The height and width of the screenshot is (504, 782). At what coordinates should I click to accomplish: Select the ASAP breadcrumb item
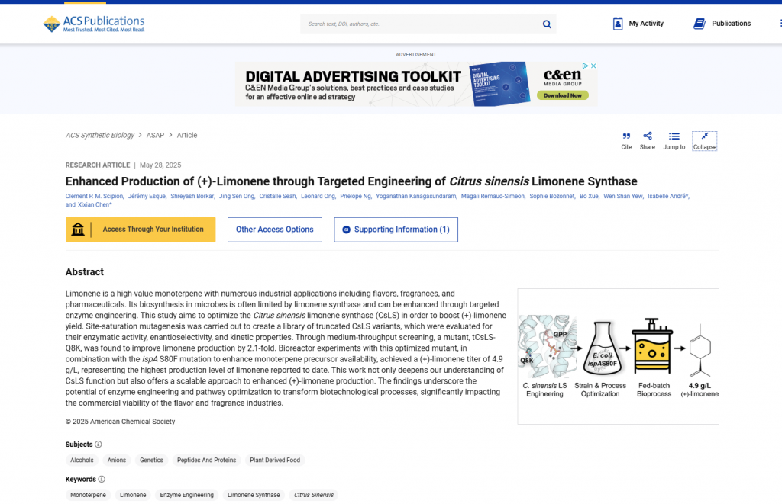(155, 135)
